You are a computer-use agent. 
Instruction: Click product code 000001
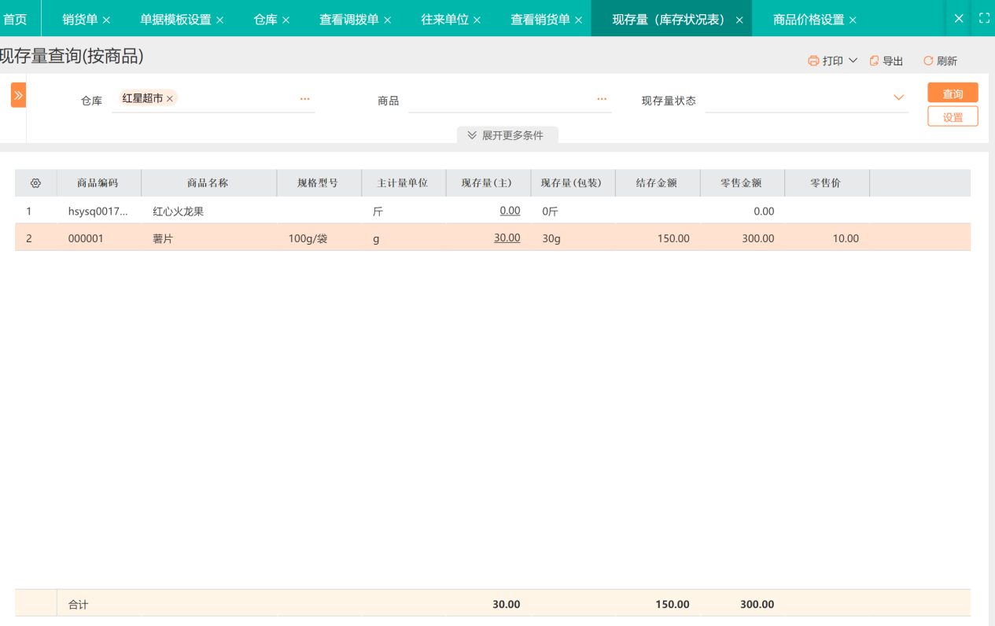click(86, 238)
